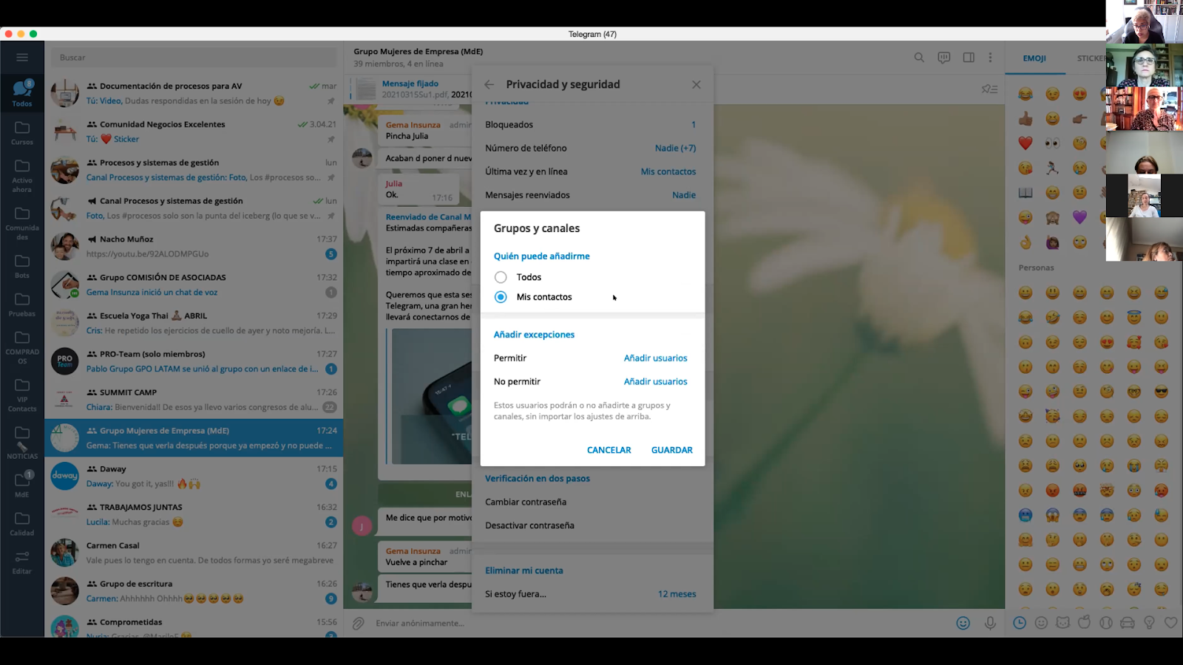Open Grupo Mujeres de Empresa chat header
This screenshot has width=1183, height=665.
tap(418, 57)
